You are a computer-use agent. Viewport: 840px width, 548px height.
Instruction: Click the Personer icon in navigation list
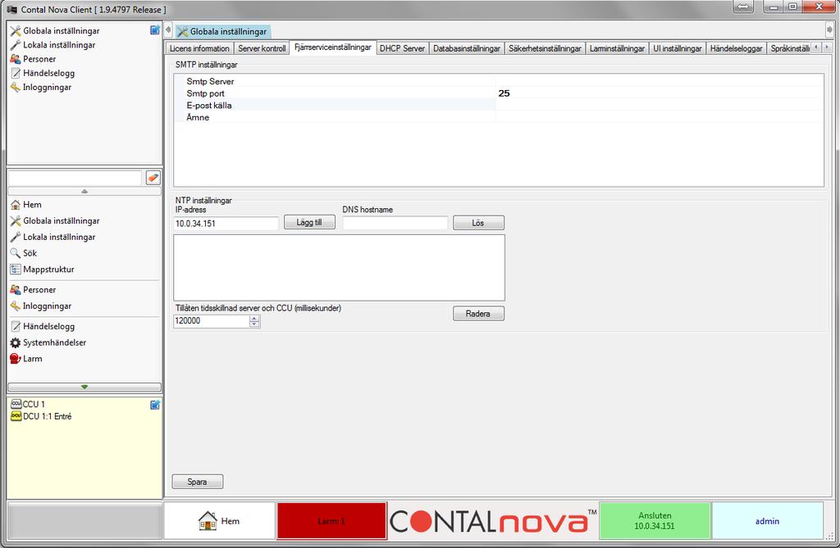coord(16,289)
